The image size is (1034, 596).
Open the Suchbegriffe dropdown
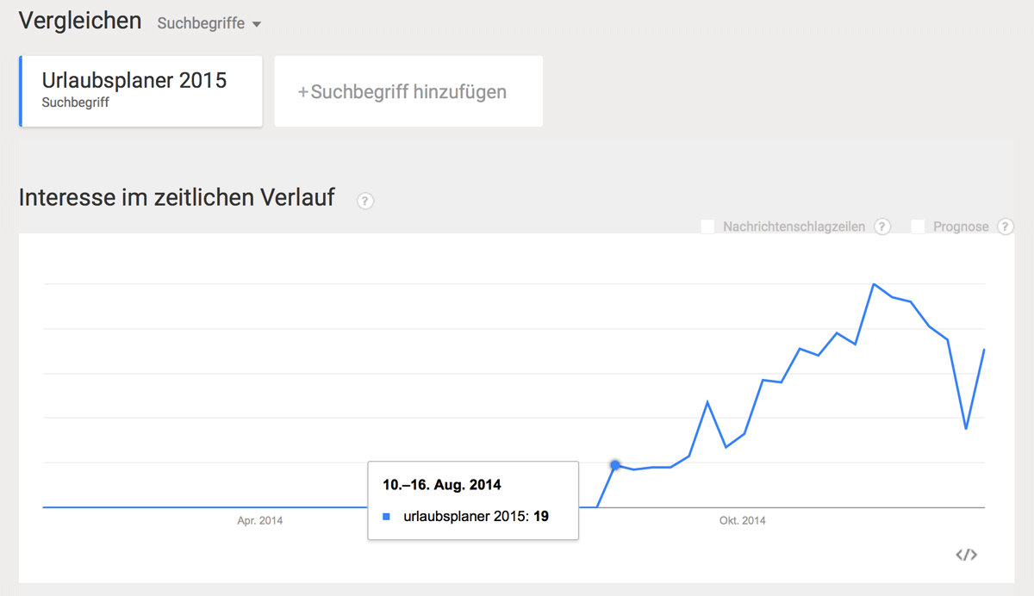click(209, 23)
